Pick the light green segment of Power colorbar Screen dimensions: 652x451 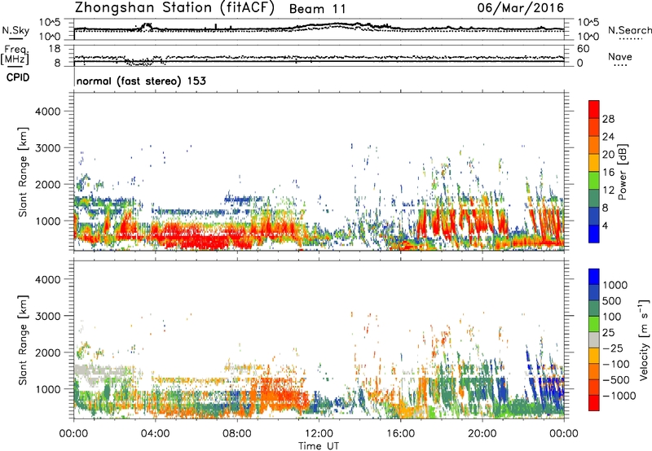(594, 181)
